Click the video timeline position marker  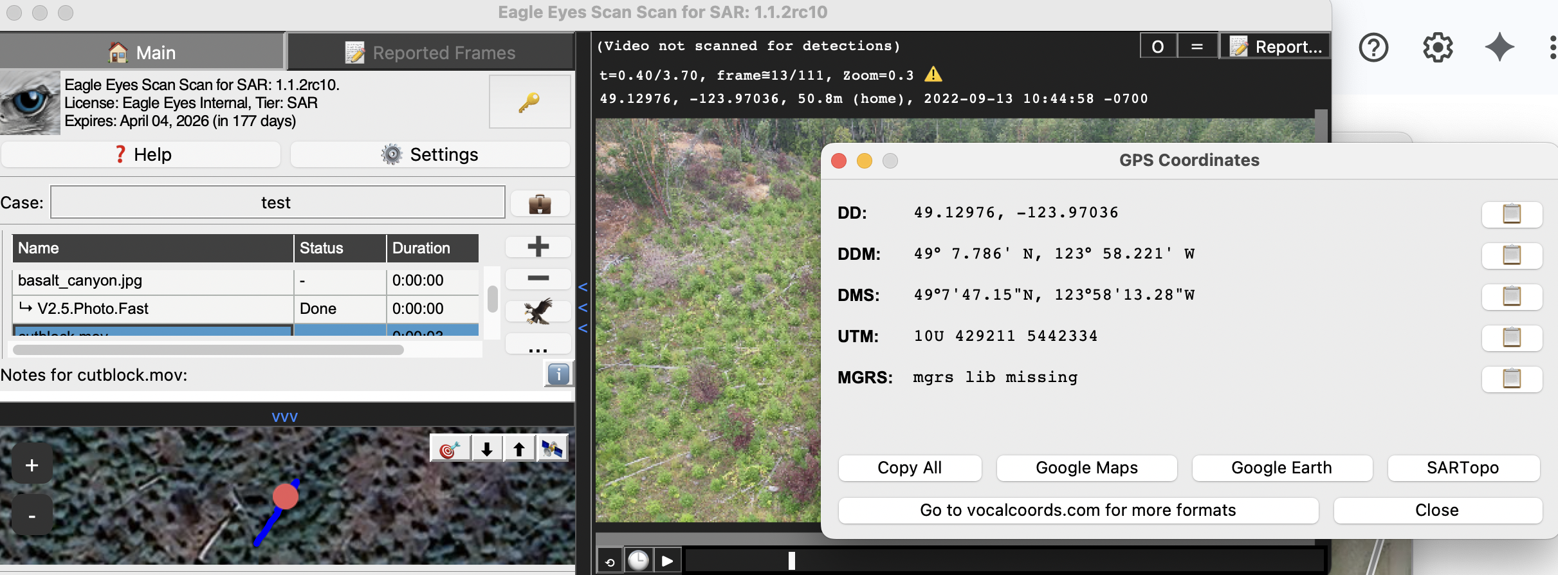(792, 561)
